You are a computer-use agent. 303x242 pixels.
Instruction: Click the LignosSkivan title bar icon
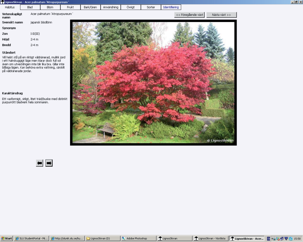[x=2, y=2]
